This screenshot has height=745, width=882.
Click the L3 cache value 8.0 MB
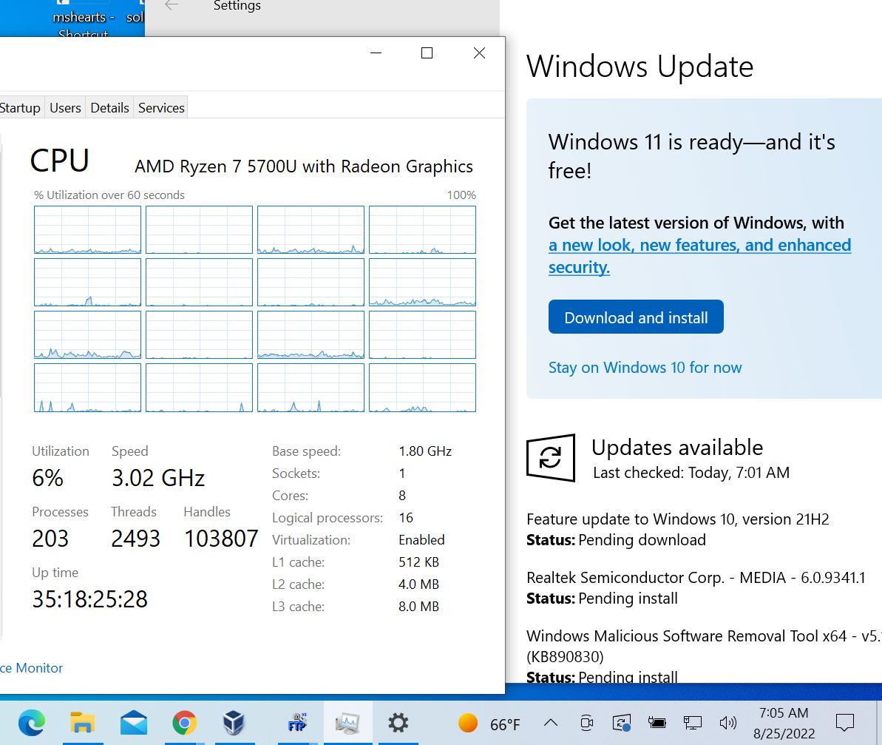(419, 607)
